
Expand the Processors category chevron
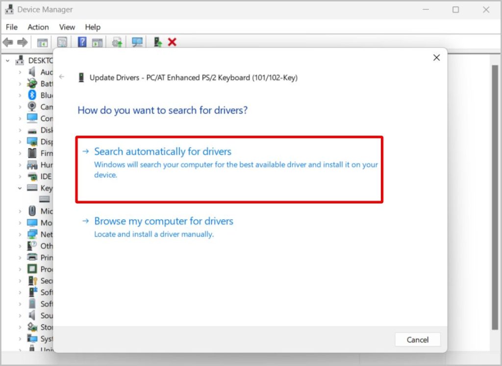(20, 269)
